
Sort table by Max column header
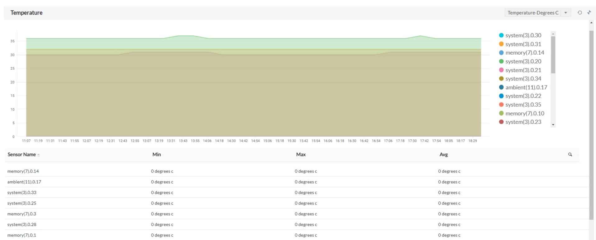(x=301, y=154)
